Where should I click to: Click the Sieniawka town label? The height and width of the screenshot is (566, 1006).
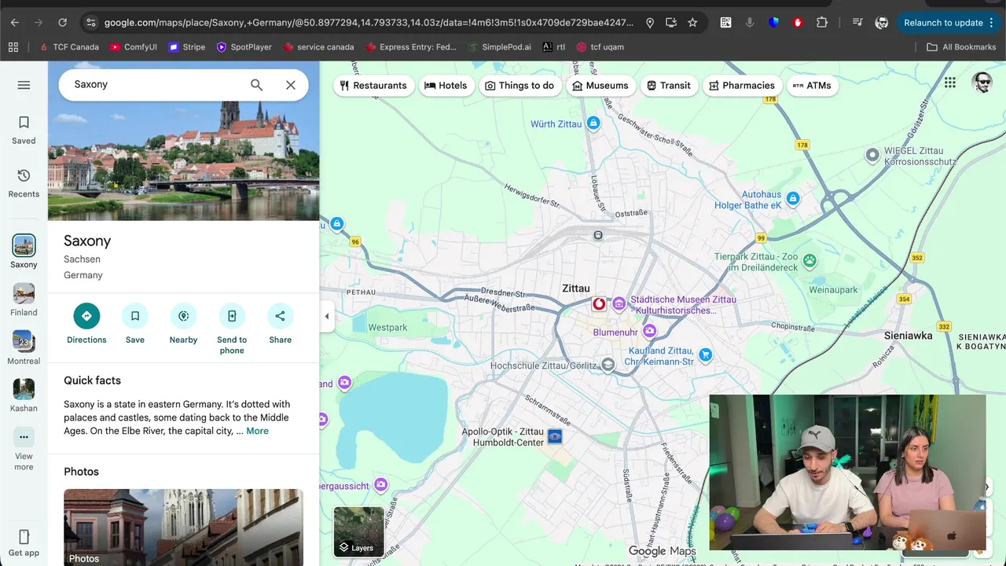click(x=908, y=336)
